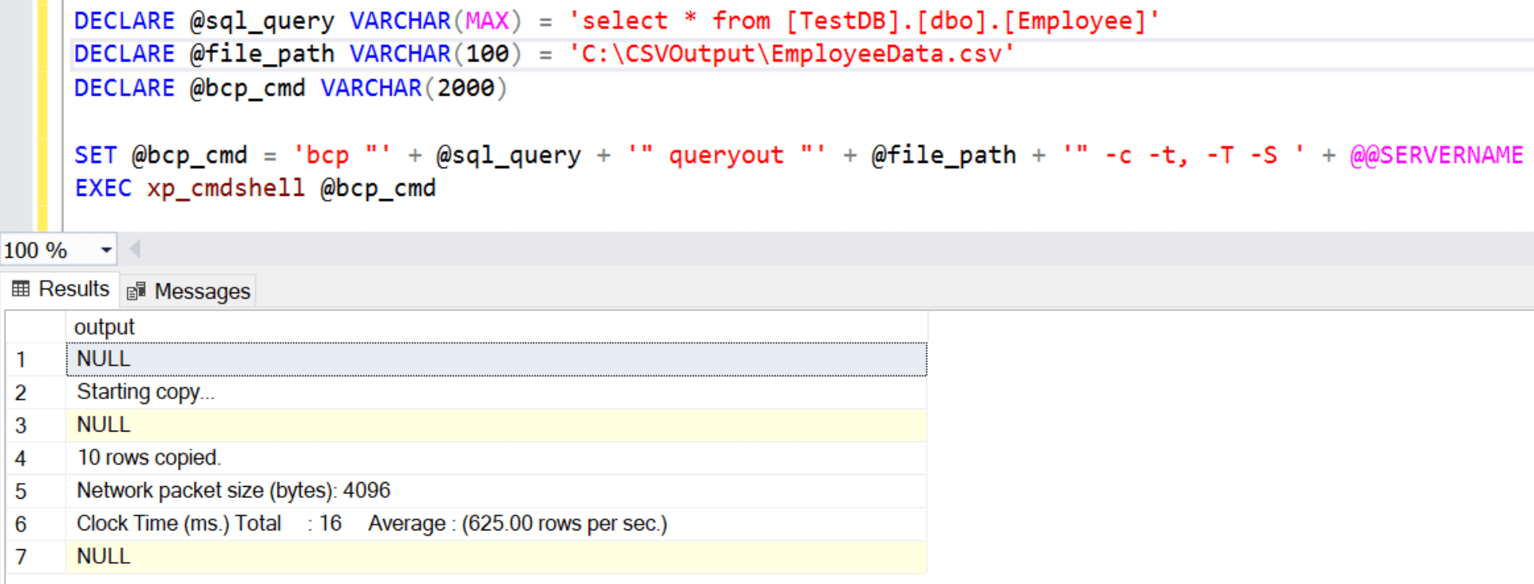
Task: Click the MAX keyword in VARCHAR(MAX)
Action: click(x=487, y=21)
